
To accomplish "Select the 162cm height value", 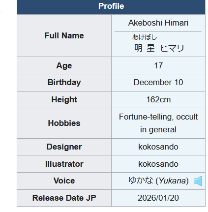I will [158, 99].
